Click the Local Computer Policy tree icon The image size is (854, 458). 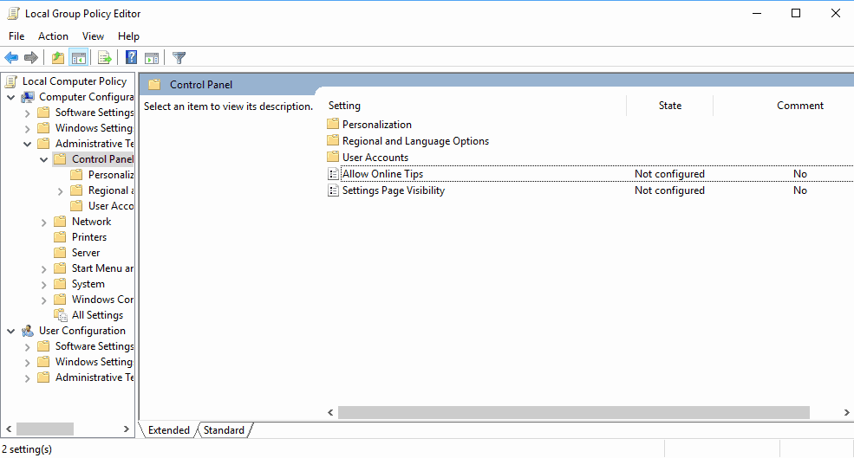click(x=11, y=81)
